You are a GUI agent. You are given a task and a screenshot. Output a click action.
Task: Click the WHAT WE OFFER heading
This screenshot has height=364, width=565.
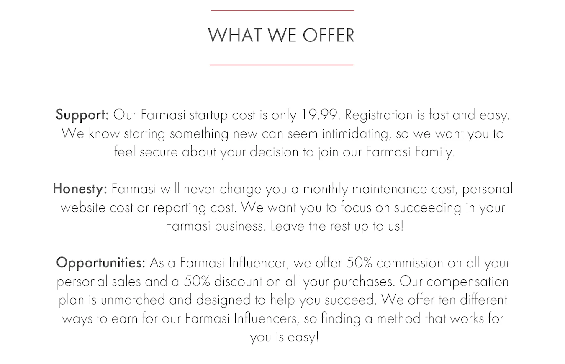(281, 35)
